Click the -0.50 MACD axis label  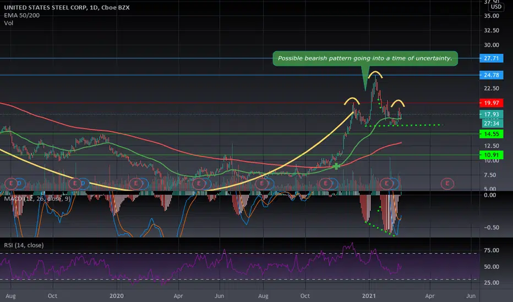(491, 227)
